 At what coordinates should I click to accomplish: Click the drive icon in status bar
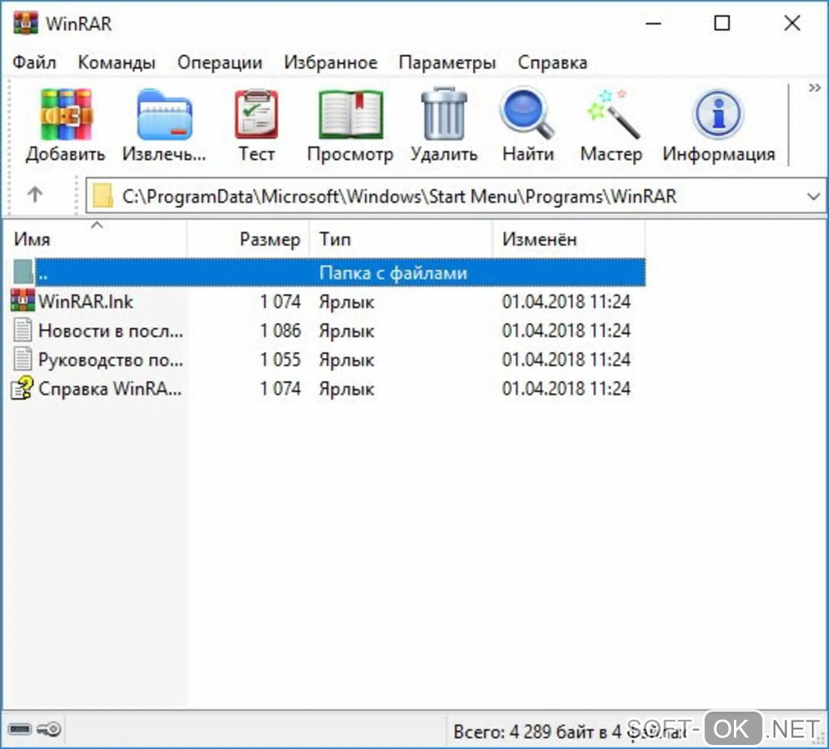(x=20, y=730)
